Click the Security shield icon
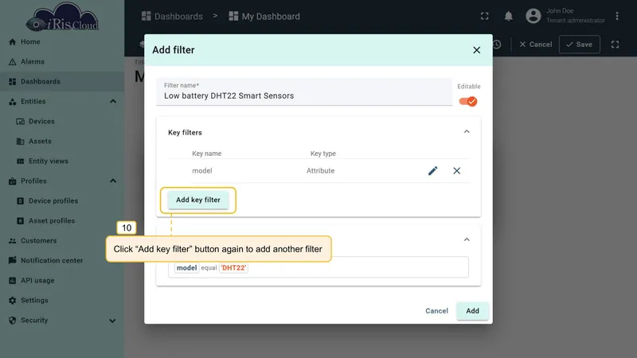637x358 pixels. [12, 321]
